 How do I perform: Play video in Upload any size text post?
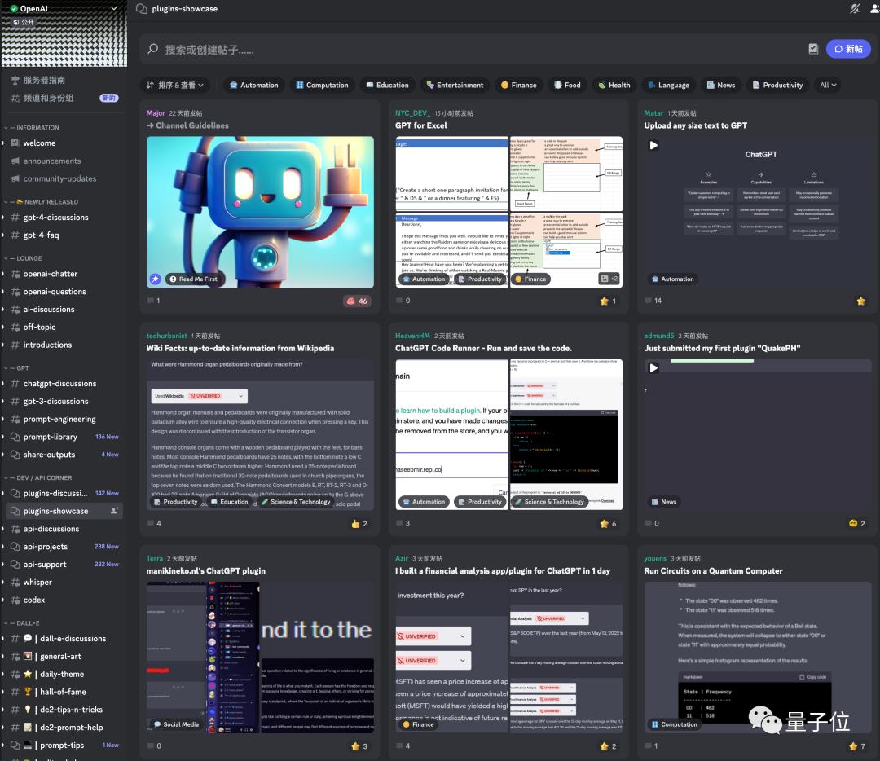(653, 145)
